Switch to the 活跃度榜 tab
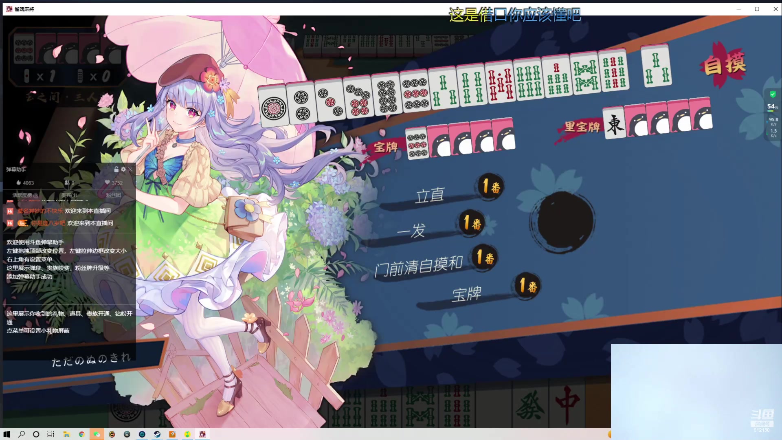The width and height of the screenshot is (782, 440). [x=22, y=195]
